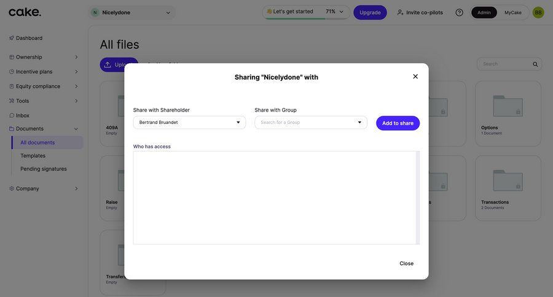Click the Inbox icon in sidebar
This screenshot has width=553, height=297.
[12, 115]
